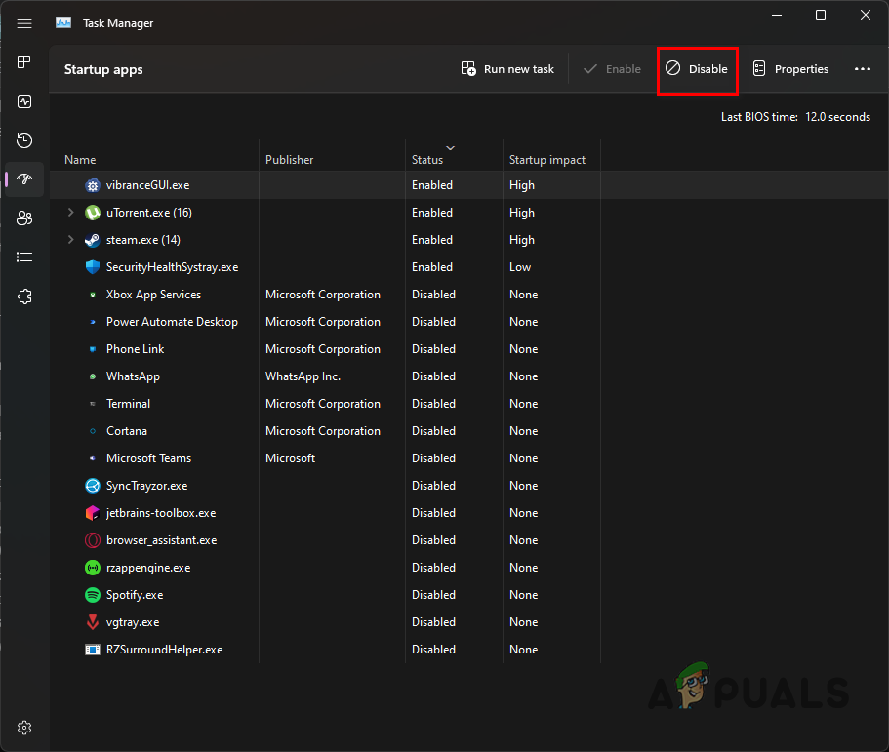
Task: Open the navigation hamburger menu
Action: 23,22
